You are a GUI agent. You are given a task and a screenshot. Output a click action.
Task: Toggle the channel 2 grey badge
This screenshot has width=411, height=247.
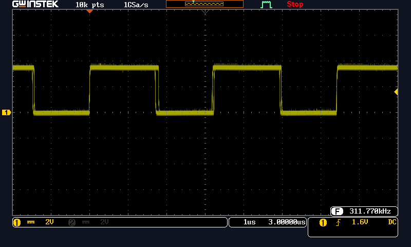click(71, 222)
